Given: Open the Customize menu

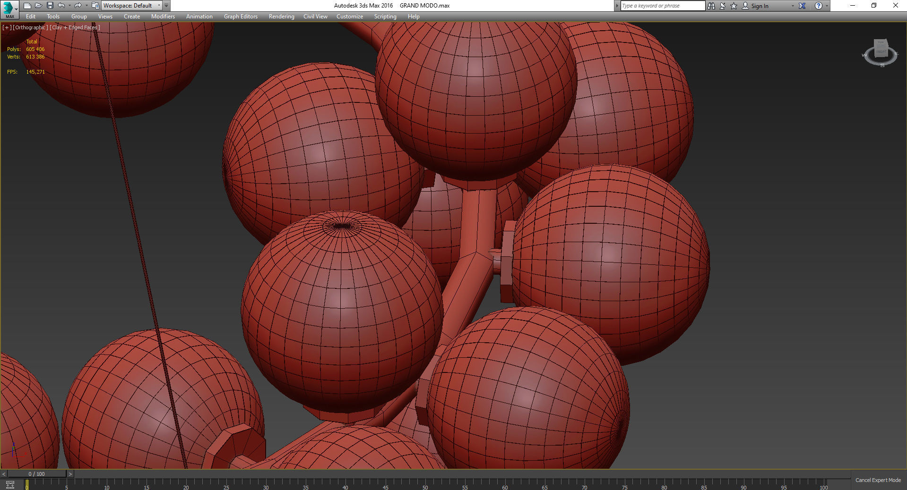Looking at the screenshot, I should tap(350, 17).
